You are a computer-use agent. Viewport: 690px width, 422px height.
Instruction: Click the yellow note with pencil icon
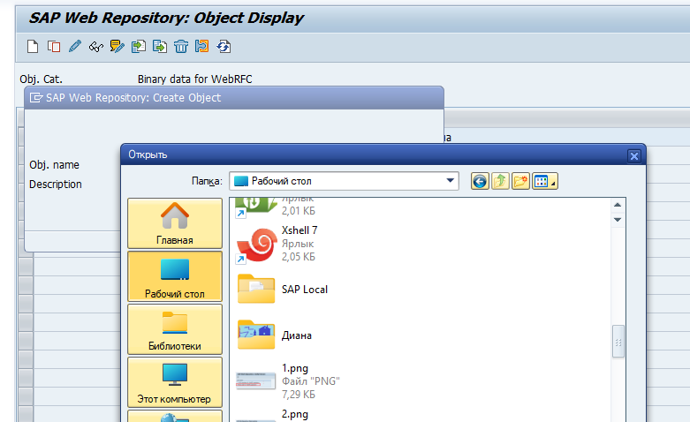click(117, 46)
